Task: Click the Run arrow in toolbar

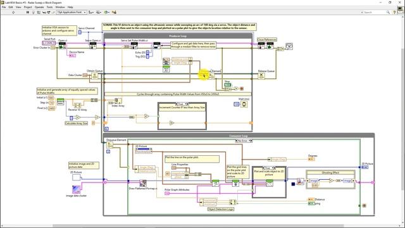Action: click(x=13, y=12)
